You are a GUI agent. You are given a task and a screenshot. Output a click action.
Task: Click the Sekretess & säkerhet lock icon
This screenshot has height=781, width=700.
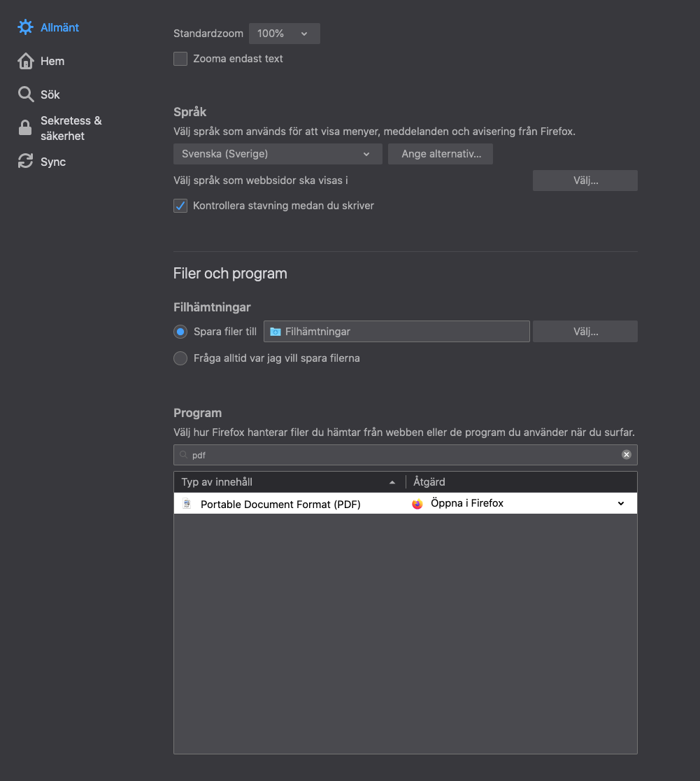[x=25, y=127]
